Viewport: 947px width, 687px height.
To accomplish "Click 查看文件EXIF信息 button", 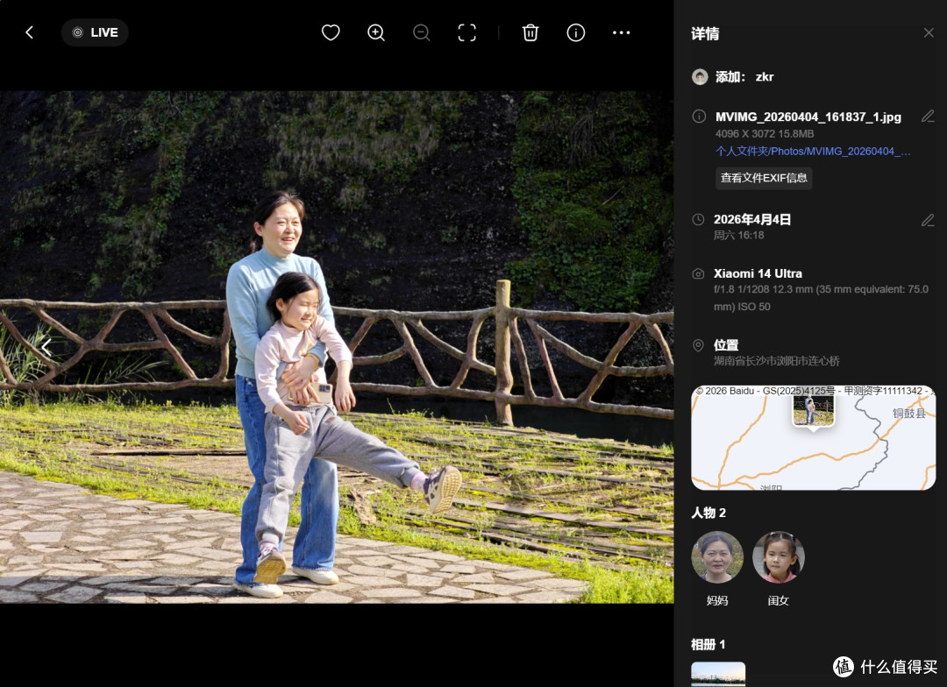I will tap(764, 178).
